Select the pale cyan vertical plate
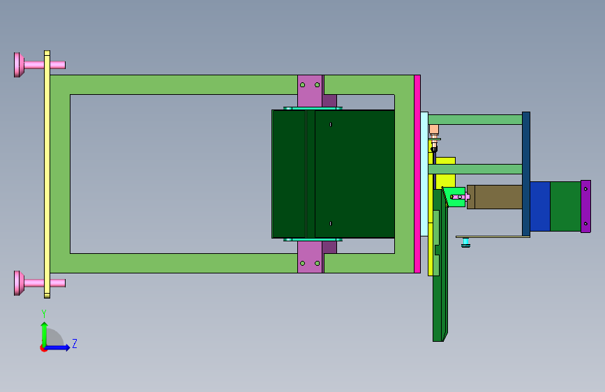Image resolution: width=605 pixels, height=392 pixels. tap(424, 174)
